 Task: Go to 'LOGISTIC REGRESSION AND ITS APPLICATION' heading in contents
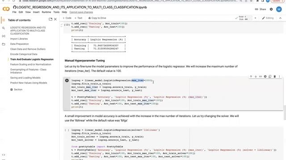pos(28,31)
